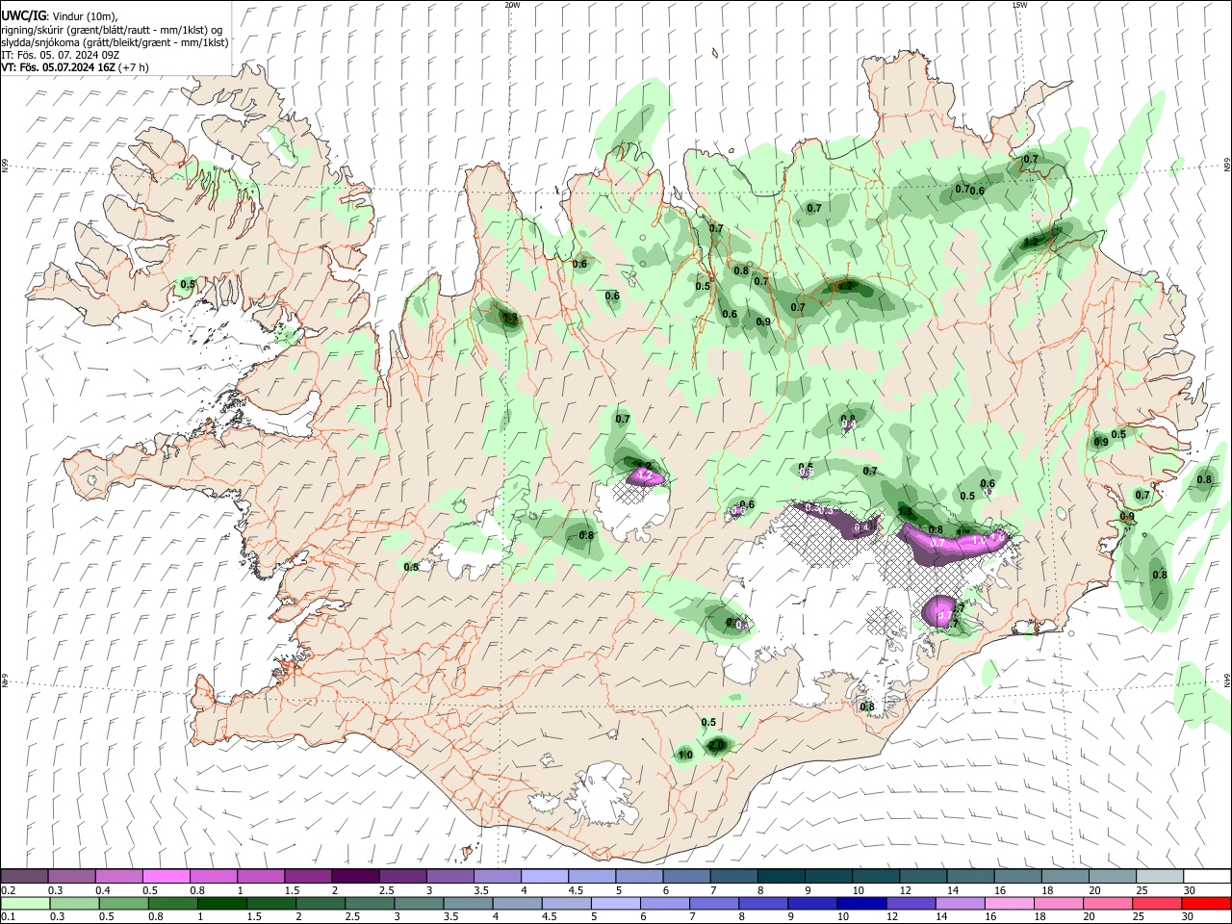The width and height of the screenshot is (1232, 924).
Task: Click the 0.8–1 green rain legend swatch
Action: tap(174, 904)
